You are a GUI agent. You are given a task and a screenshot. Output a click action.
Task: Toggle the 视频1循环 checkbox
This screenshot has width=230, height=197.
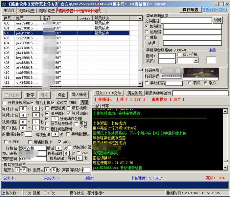tap(68, 113)
